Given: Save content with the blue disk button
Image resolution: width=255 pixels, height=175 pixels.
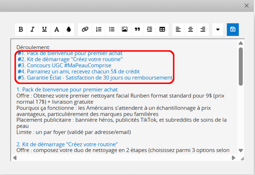Looking at the screenshot, I should pos(233,29).
